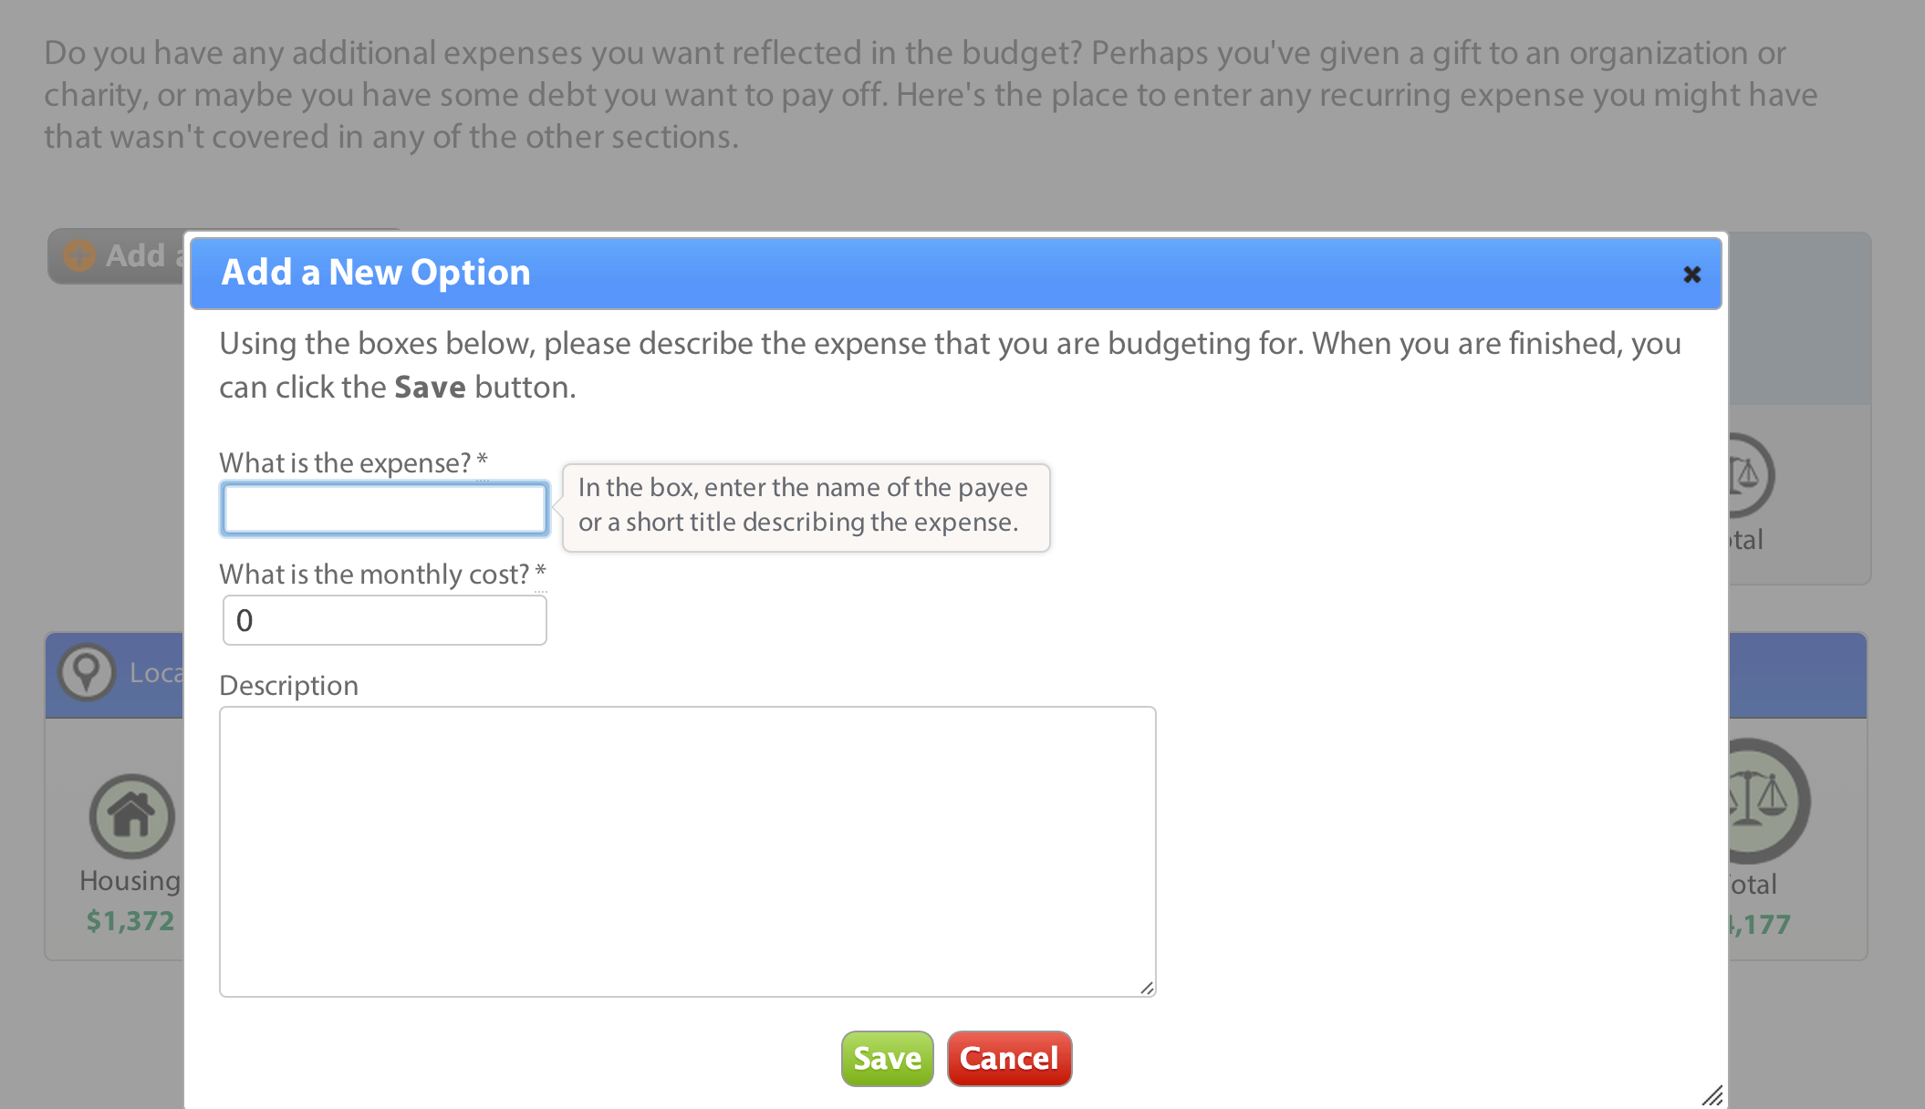
Task: Dismiss the dialog using the X icon
Action: click(1692, 274)
